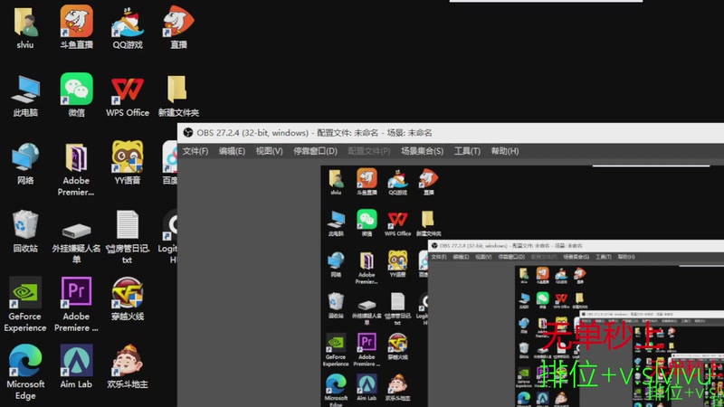Image resolution: width=724 pixels, height=407 pixels.
Task: Open the 视图(V) menu in OBS
Action: coord(269,151)
